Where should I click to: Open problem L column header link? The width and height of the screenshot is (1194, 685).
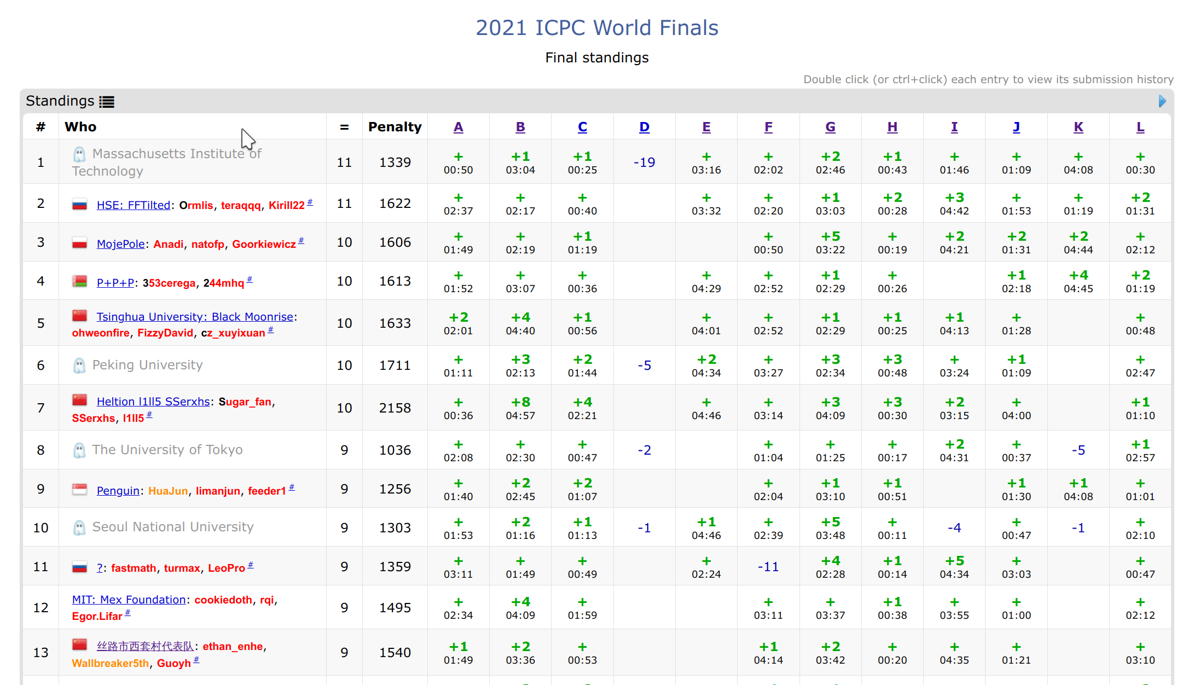(1140, 127)
